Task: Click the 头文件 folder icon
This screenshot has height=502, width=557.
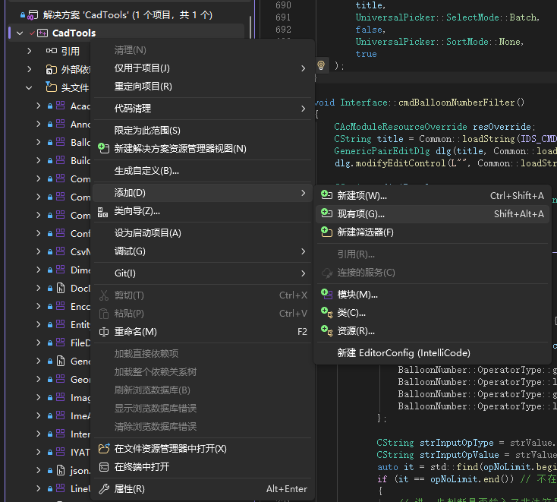Action: click(x=51, y=87)
